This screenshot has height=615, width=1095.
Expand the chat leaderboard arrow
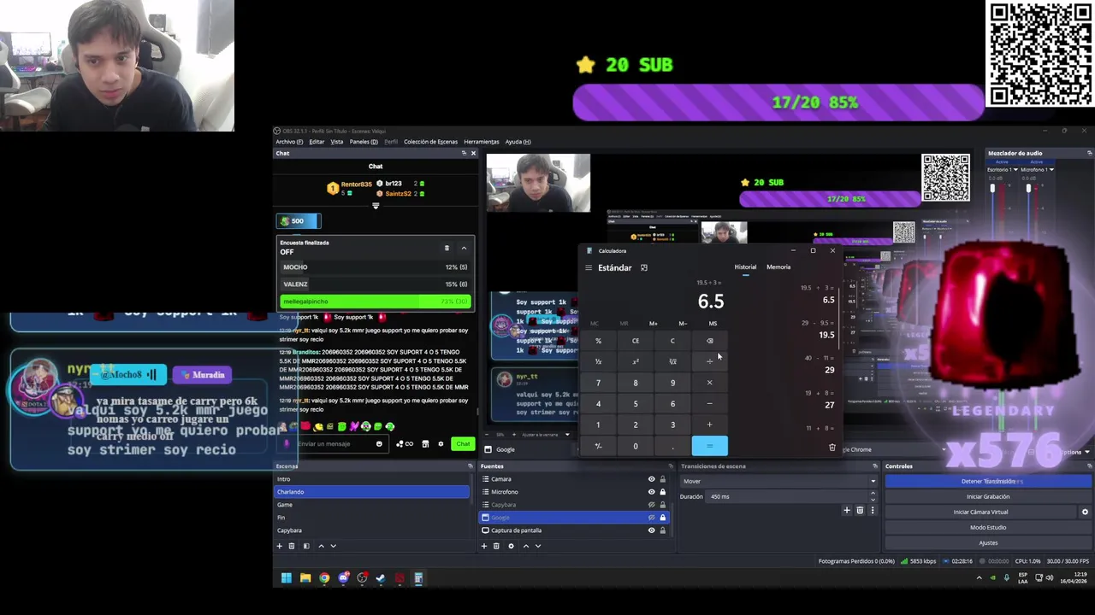376,206
